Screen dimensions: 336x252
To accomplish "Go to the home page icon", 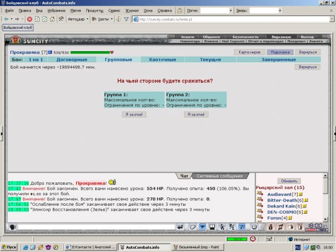I will [x=52, y=19].
